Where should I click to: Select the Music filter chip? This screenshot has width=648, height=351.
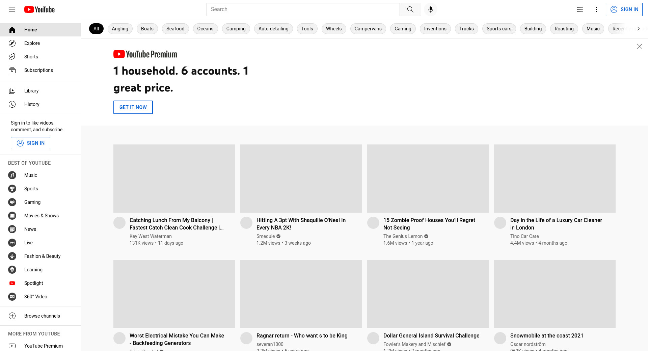click(593, 29)
